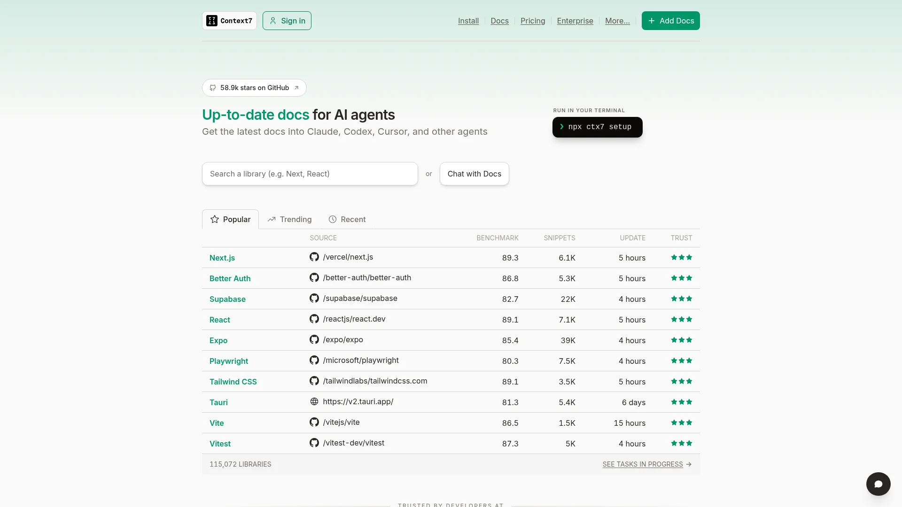Click the trust stars in the React row

(x=682, y=319)
